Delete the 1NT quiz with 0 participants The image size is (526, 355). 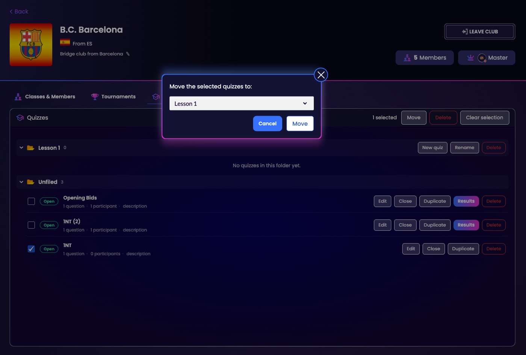click(494, 249)
